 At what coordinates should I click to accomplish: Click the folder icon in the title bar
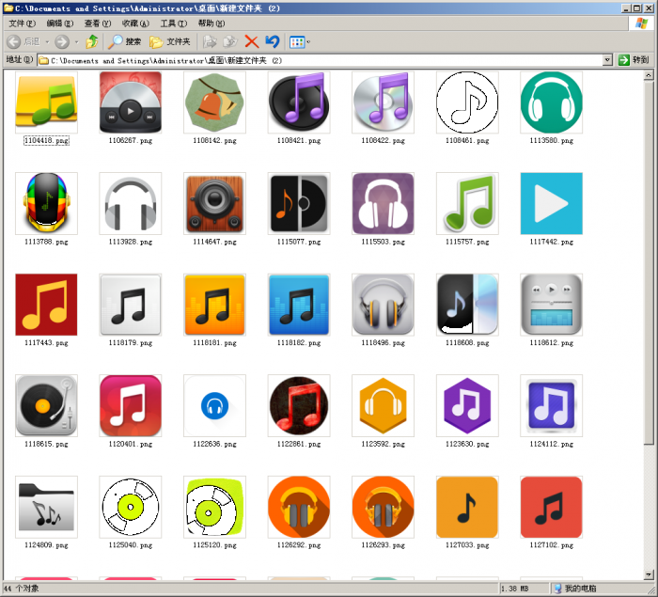coord(8,8)
